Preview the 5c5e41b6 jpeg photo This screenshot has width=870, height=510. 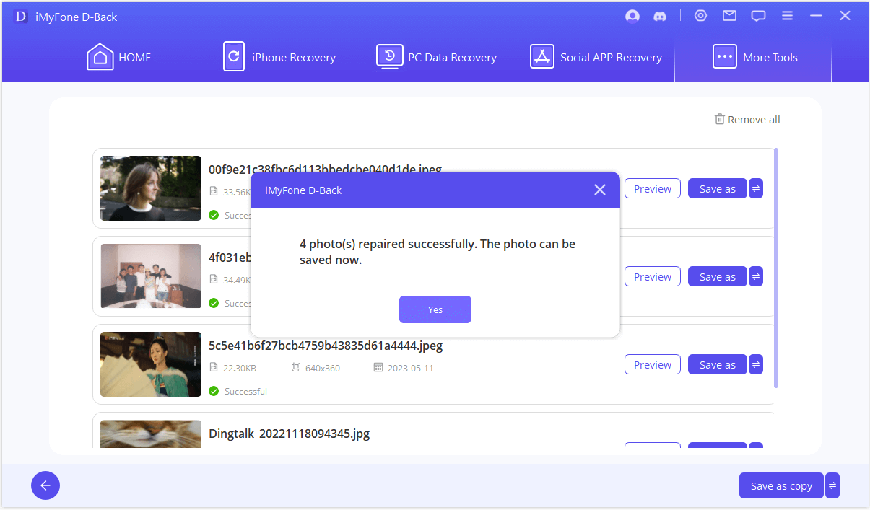point(653,364)
